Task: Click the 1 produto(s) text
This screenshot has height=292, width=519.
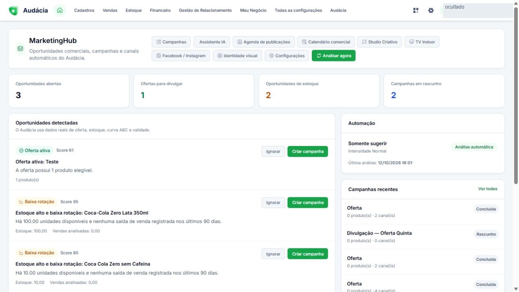Action: click(27, 180)
